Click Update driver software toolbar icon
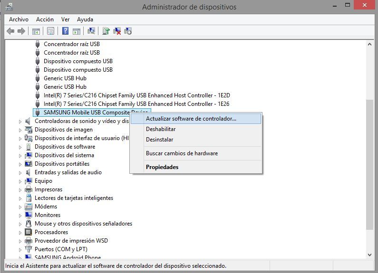378x273 pixels. pos(106,31)
